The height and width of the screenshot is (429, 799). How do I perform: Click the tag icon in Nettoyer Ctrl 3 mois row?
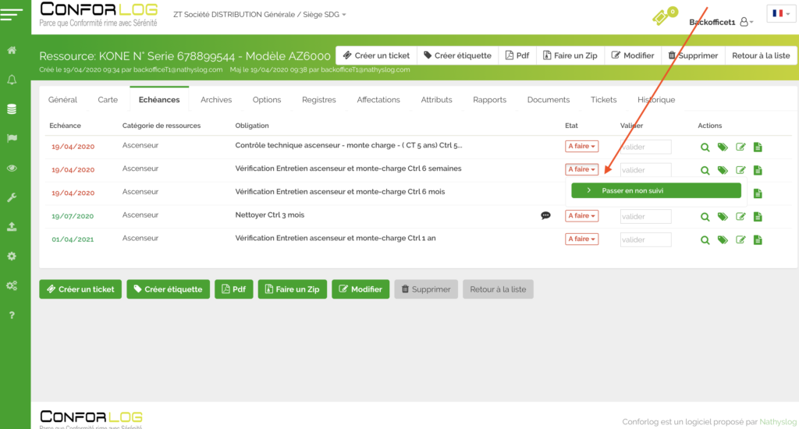(x=723, y=217)
